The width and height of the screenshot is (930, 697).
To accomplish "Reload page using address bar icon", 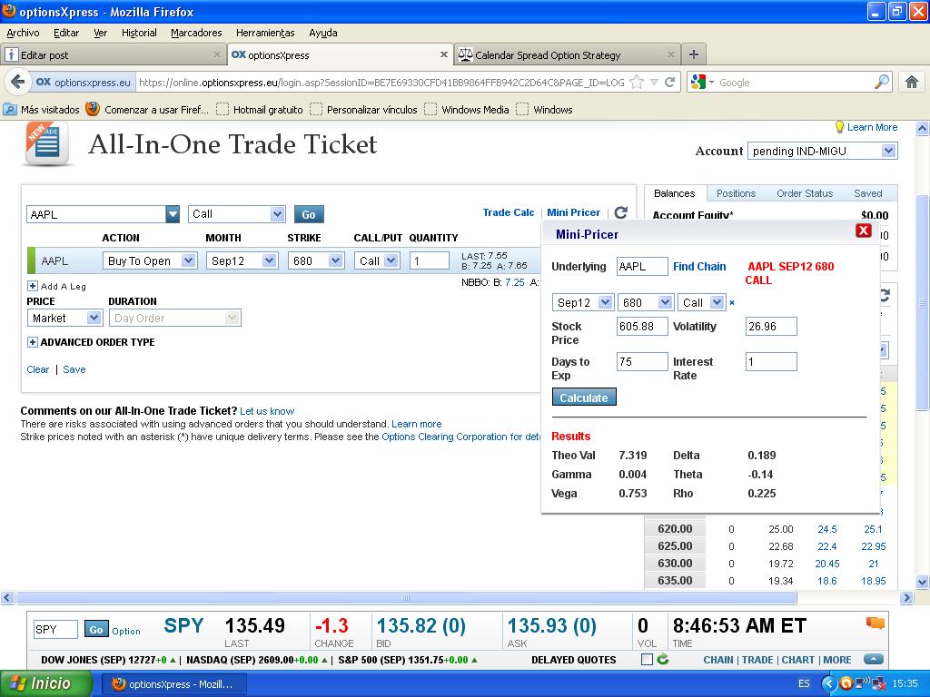I will 669,83.
